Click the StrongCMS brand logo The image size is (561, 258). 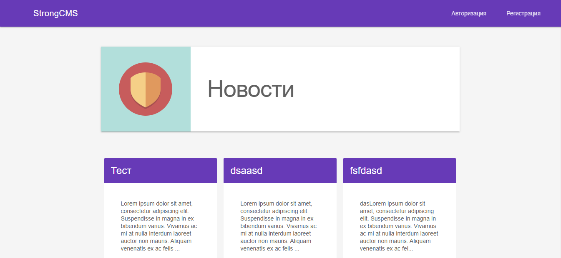(55, 13)
